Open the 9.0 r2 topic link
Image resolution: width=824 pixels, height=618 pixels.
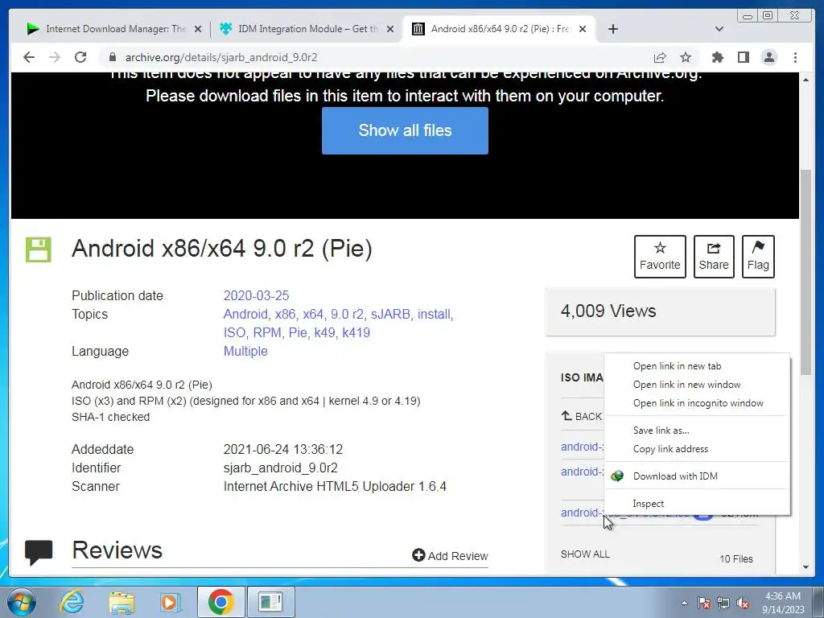[347, 315]
